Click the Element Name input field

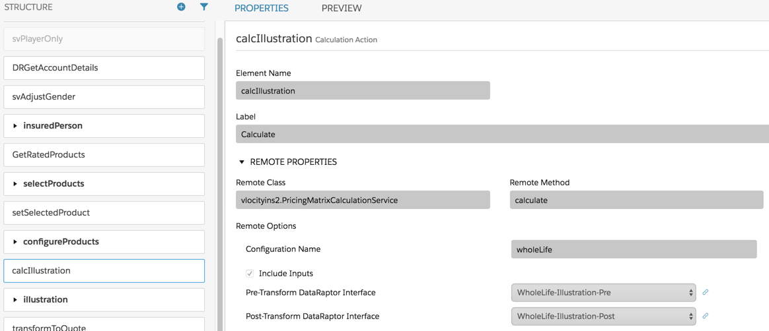point(363,90)
